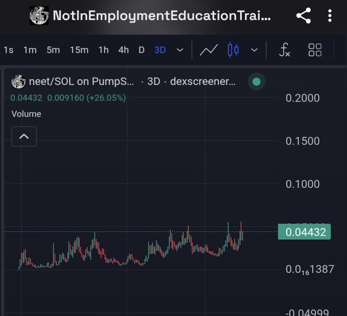Collapse the indicator legend chevron
The height and width of the screenshot is (316, 347).
(24, 136)
